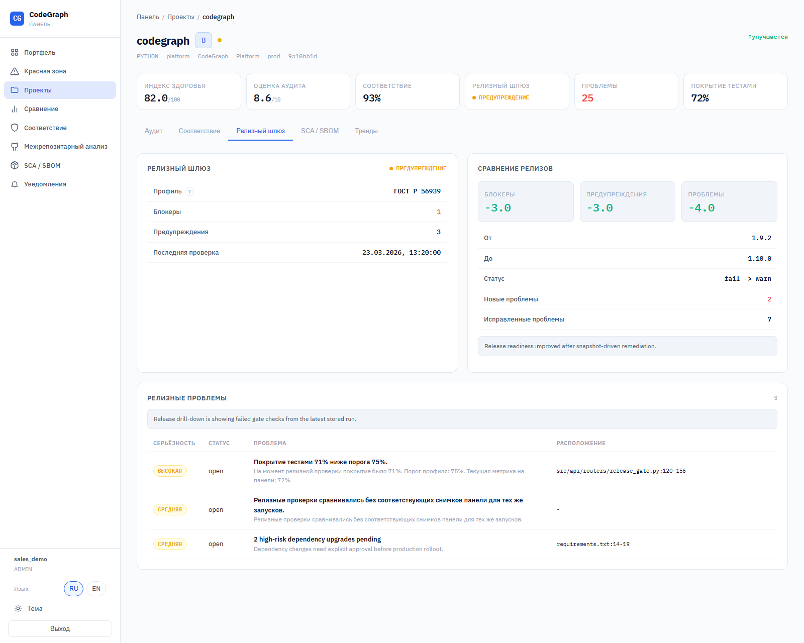Click the ВЫСОКАЯ severity badge

(x=170, y=471)
